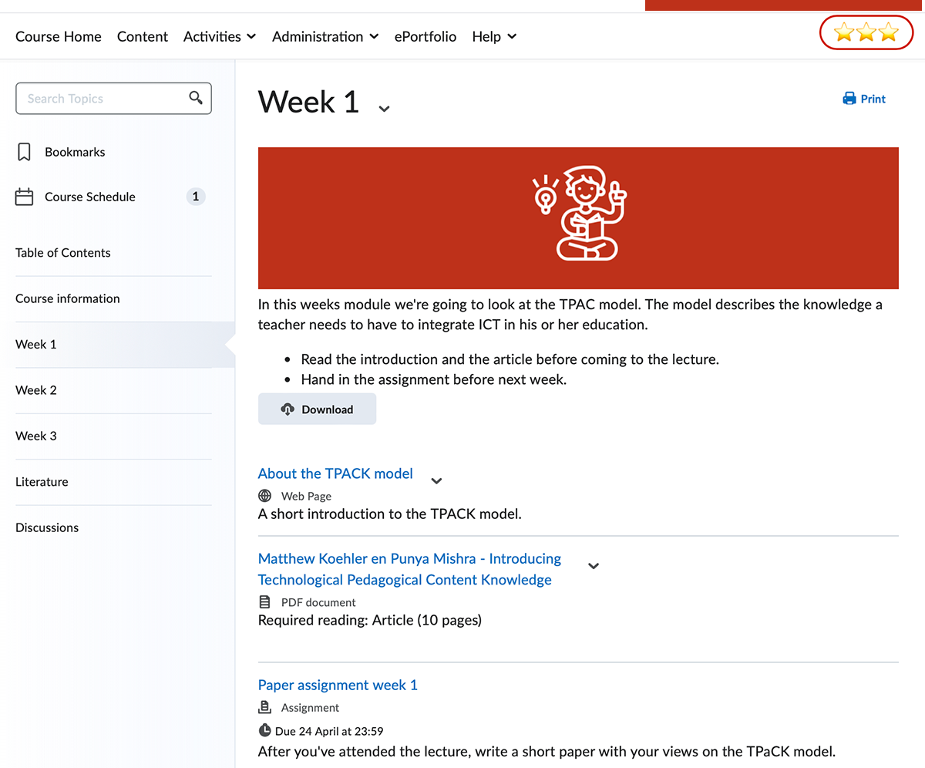The width and height of the screenshot is (925, 768).
Task: Click the red student banner image
Action: tap(578, 217)
